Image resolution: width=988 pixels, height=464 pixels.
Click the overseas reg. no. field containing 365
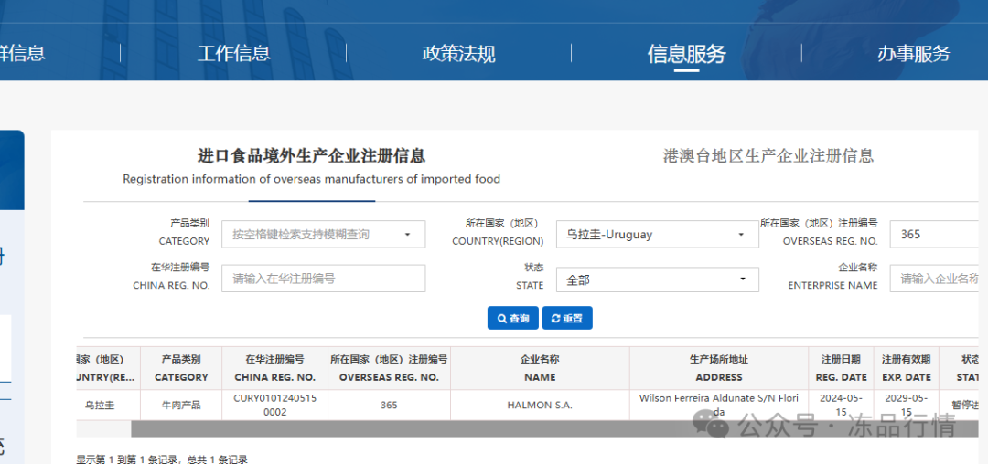[938, 235]
